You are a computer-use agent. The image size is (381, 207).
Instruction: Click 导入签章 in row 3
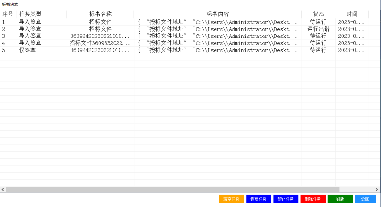pos(30,36)
